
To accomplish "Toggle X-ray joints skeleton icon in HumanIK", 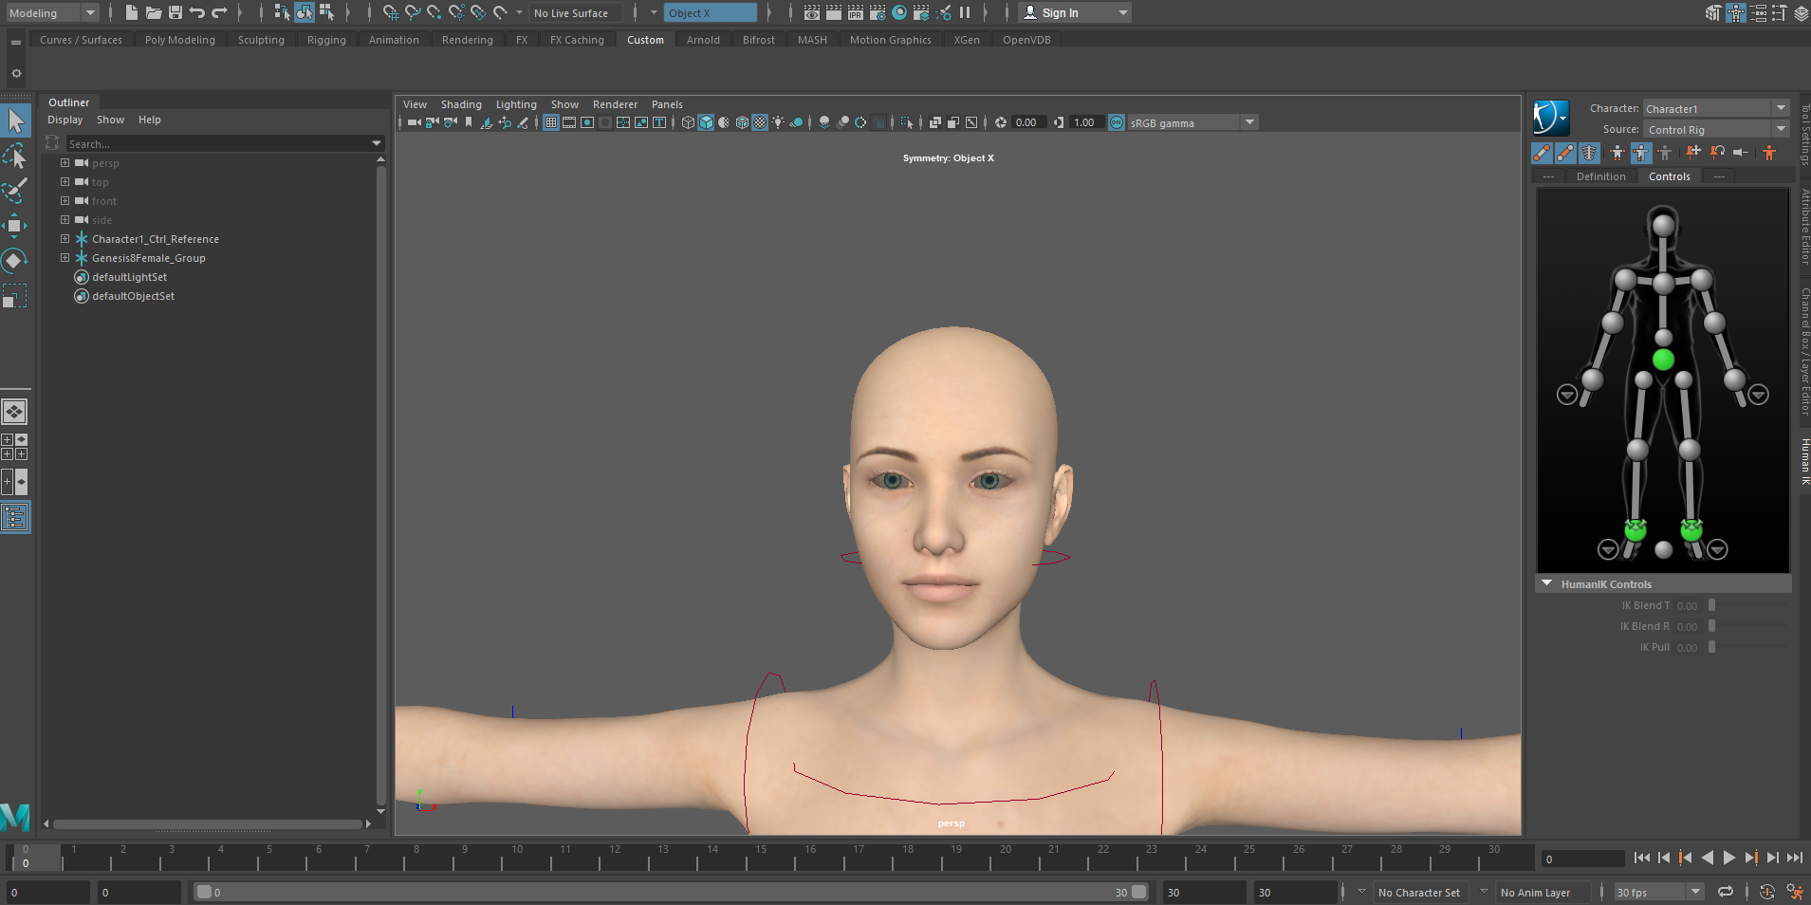I will [x=1589, y=153].
